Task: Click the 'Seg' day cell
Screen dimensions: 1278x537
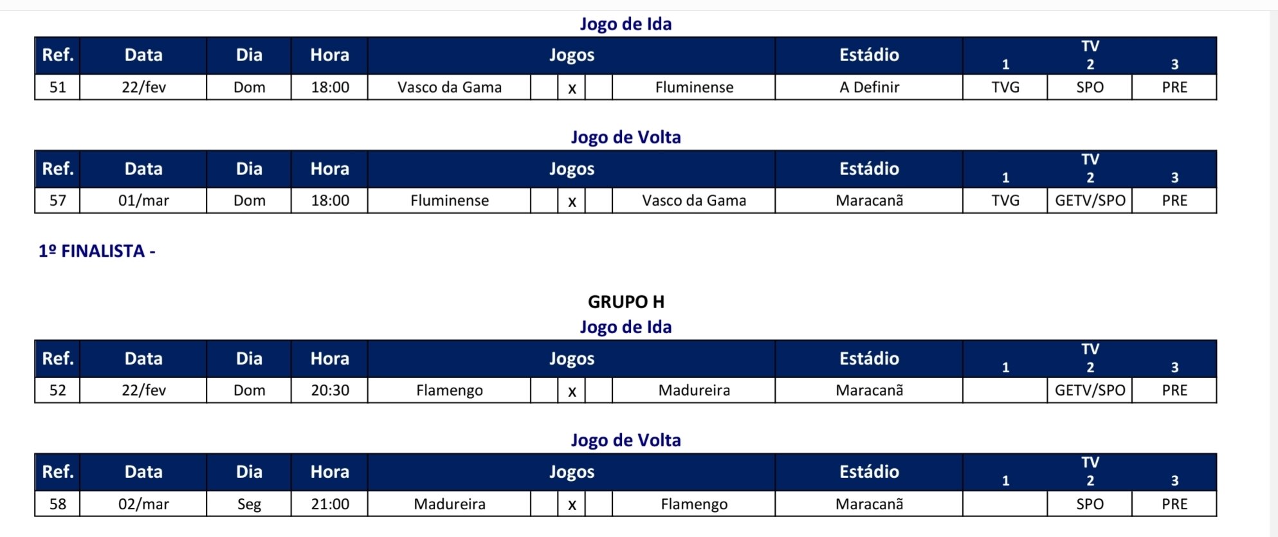Action: tap(249, 504)
